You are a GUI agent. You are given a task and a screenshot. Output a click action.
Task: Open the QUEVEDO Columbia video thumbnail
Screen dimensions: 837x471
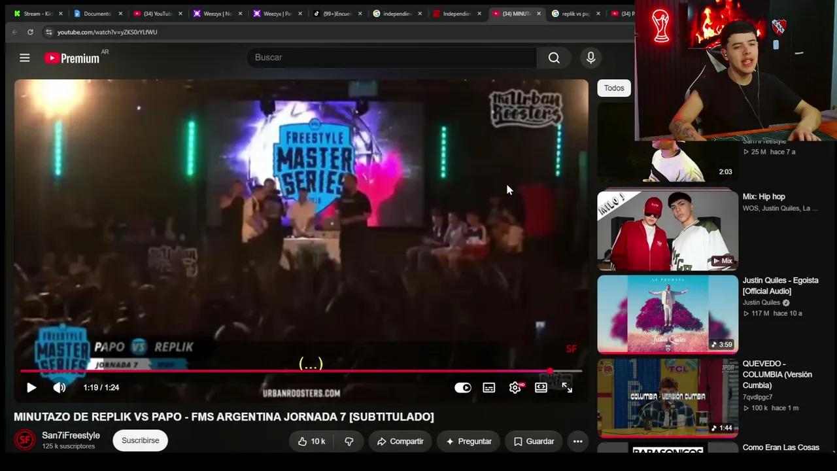pyautogui.click(x=668, y=398)
